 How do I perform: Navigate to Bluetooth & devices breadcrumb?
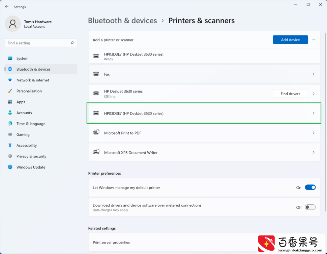122,21
